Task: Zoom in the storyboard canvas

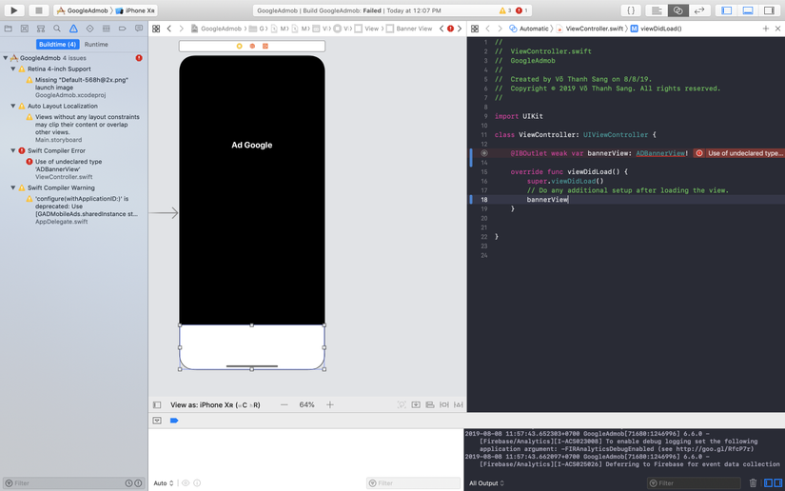Action: (330, 405)
